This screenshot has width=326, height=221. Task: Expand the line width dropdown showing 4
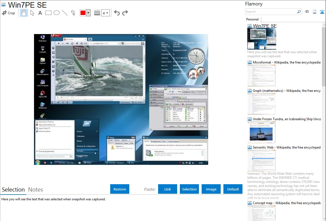tap(105, 13)
